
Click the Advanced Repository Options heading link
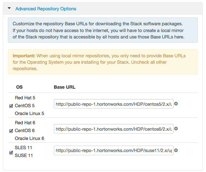click(x=46, y=9)
